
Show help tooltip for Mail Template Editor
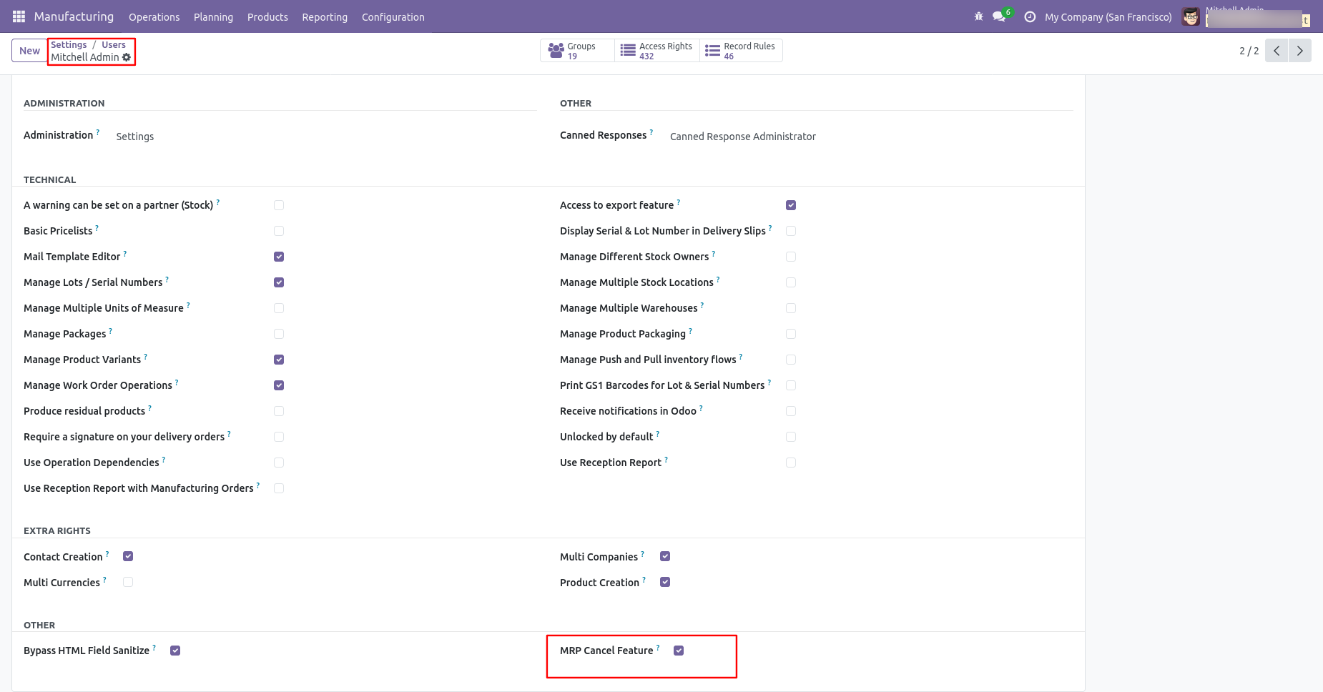[125, 254]
